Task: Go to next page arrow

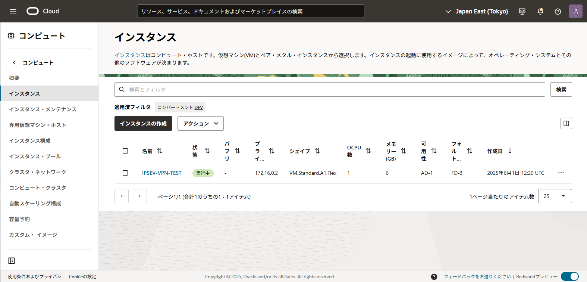Action: 140,196
